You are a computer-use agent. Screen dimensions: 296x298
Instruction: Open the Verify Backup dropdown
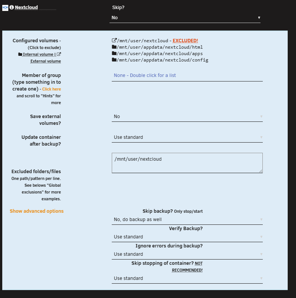pos(187,237)
